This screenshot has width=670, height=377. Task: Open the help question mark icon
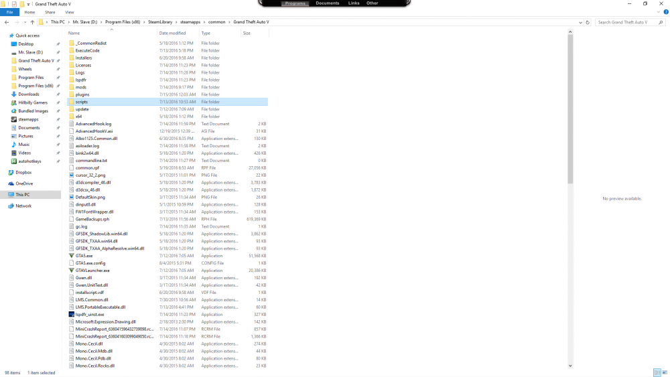click(x=666, y=12)
